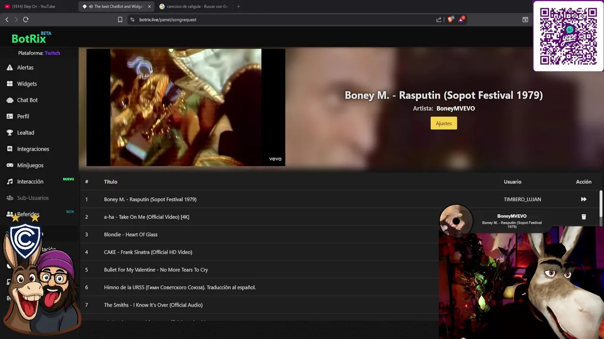
Task: Click the BotRix logo
Action: point(31,38)
